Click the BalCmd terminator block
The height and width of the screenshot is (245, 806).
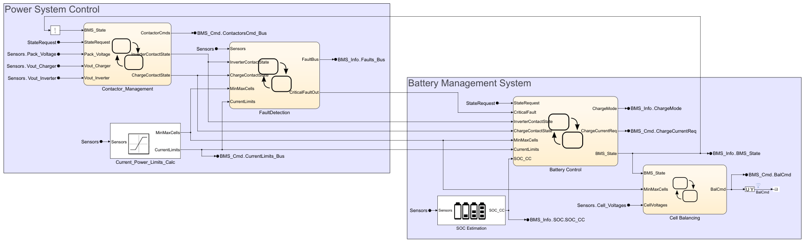point(775,189)
